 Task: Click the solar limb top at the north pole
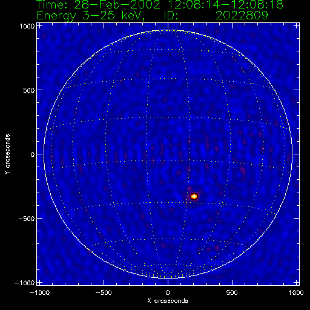pyautogui.click(x=168, y=30)
